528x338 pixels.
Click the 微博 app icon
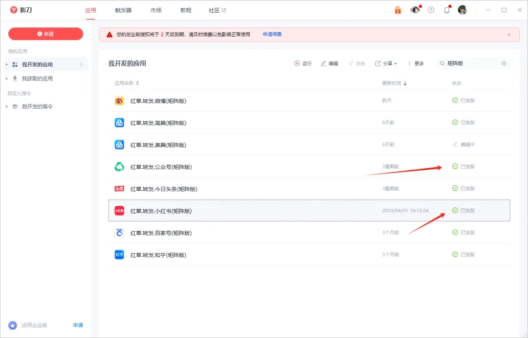tap(119, 101)
